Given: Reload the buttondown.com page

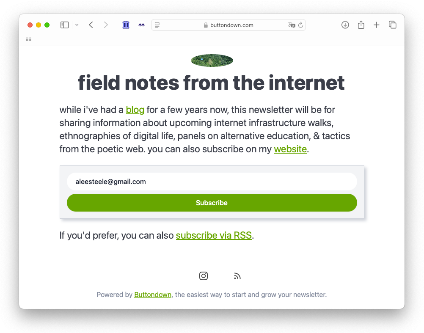Looking at the screenshot, I should click(301, 25).
